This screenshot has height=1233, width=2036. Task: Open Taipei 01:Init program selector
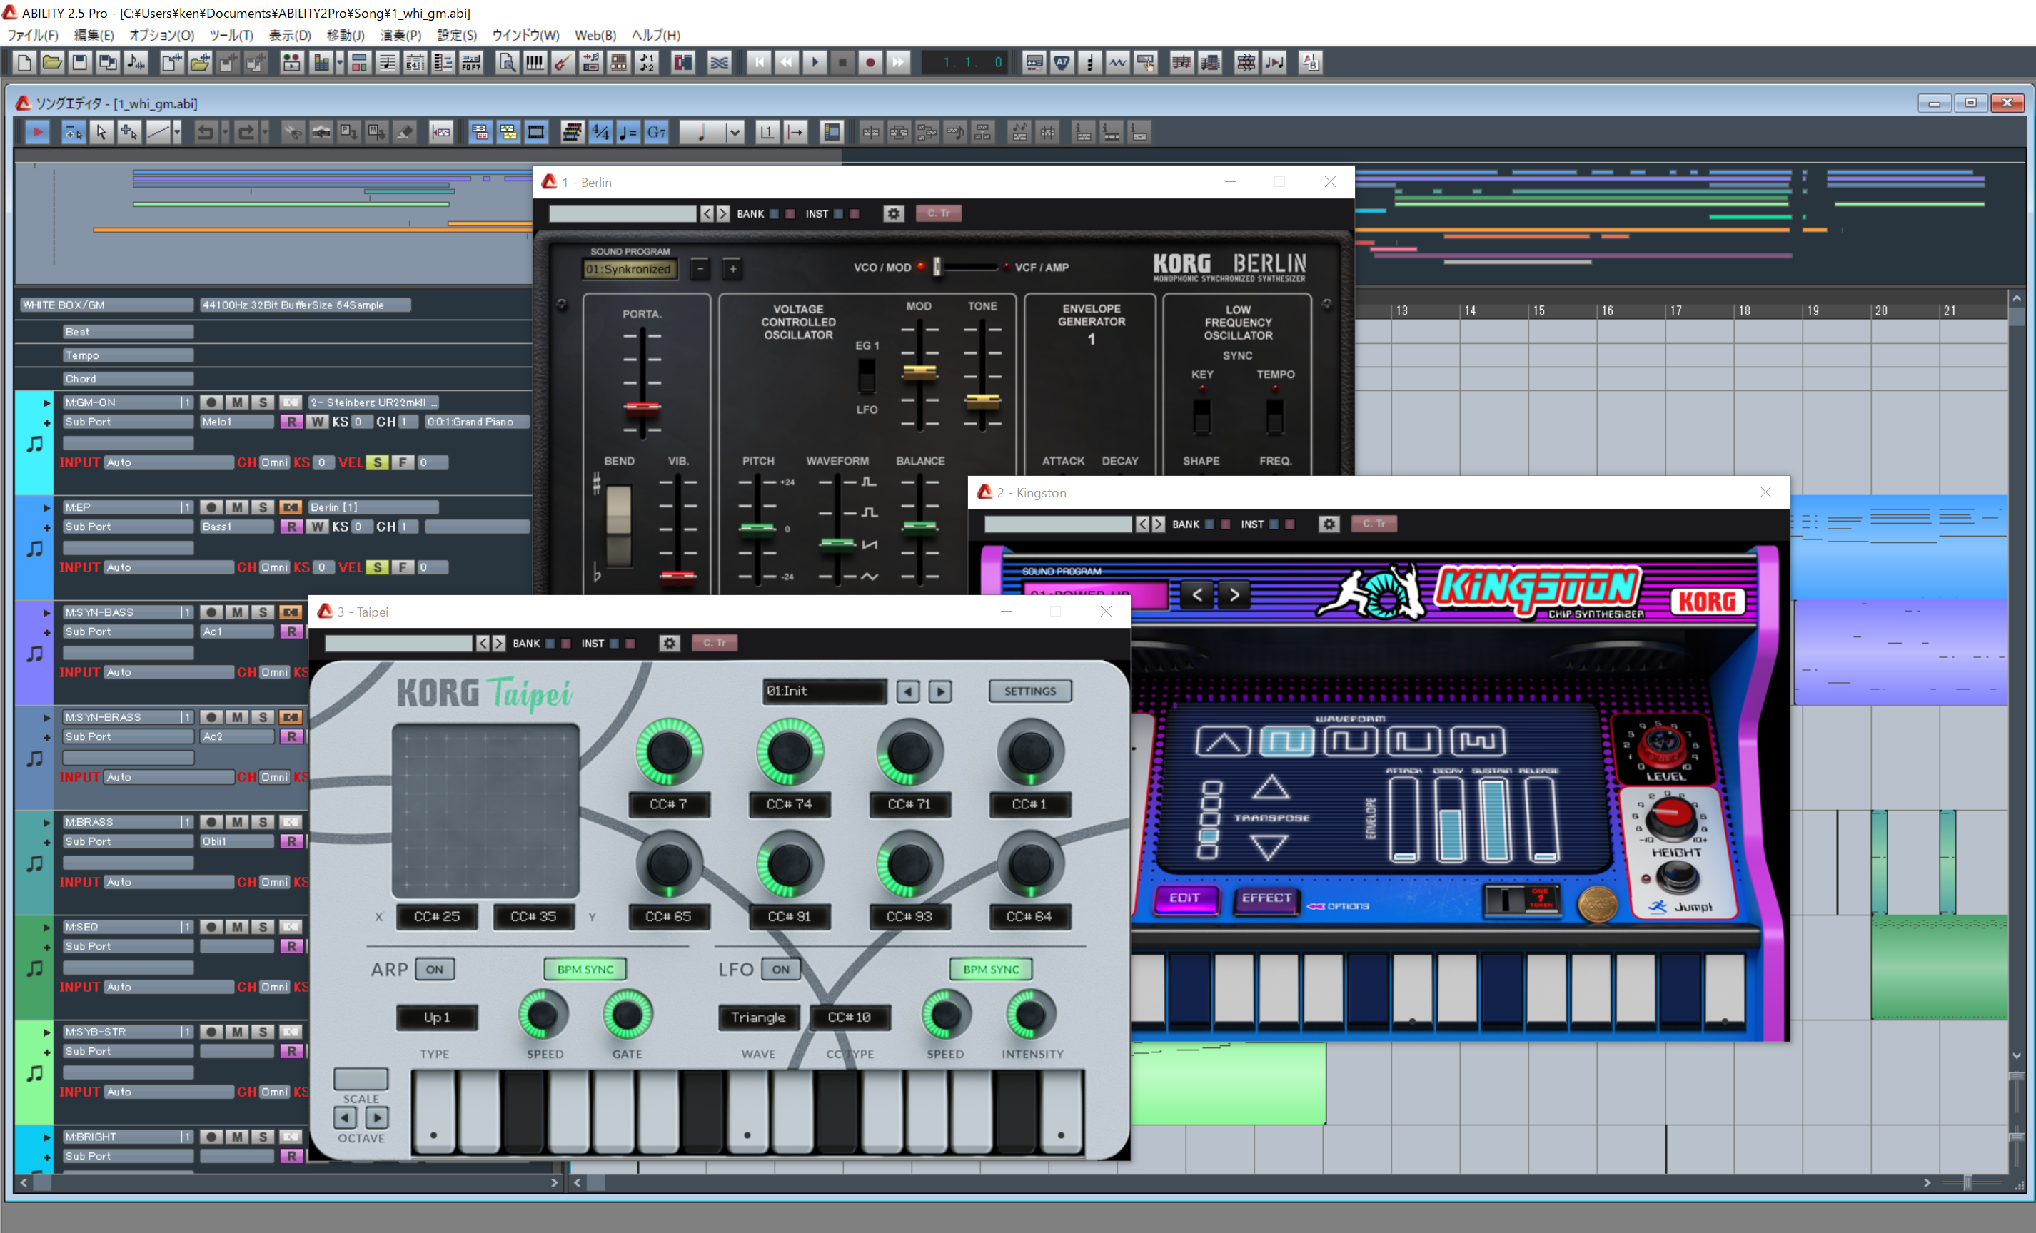coord(824,691)
